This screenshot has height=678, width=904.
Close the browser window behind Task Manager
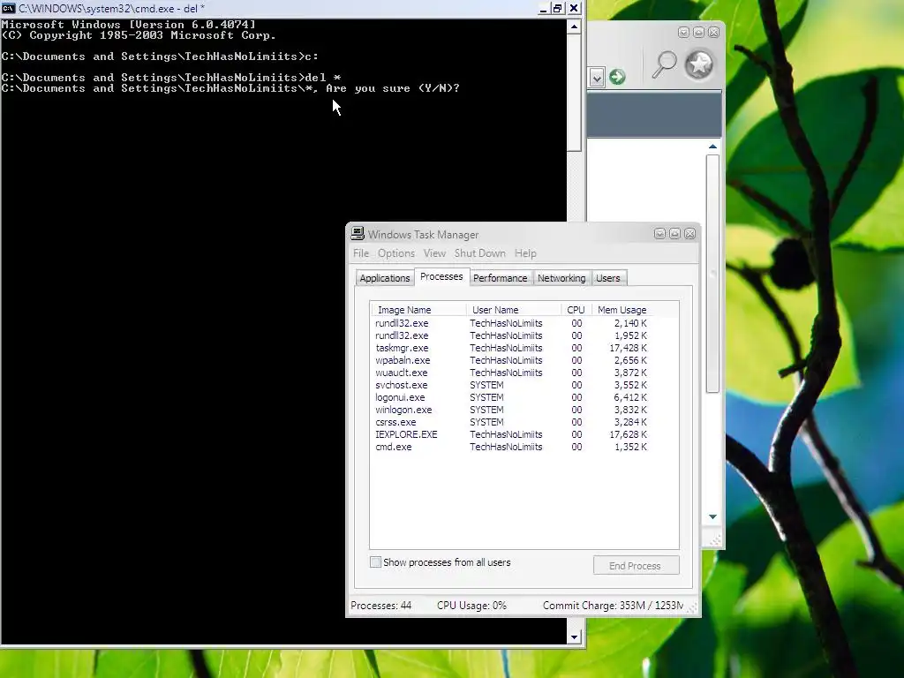tap(713, 33)
